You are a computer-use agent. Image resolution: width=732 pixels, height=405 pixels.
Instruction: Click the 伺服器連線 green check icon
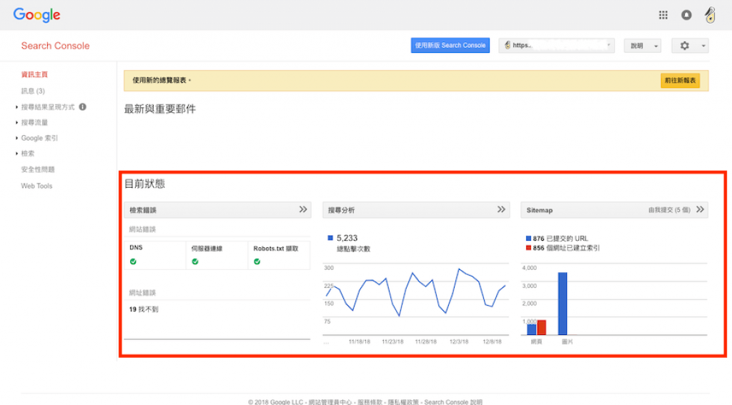point(195,261)
